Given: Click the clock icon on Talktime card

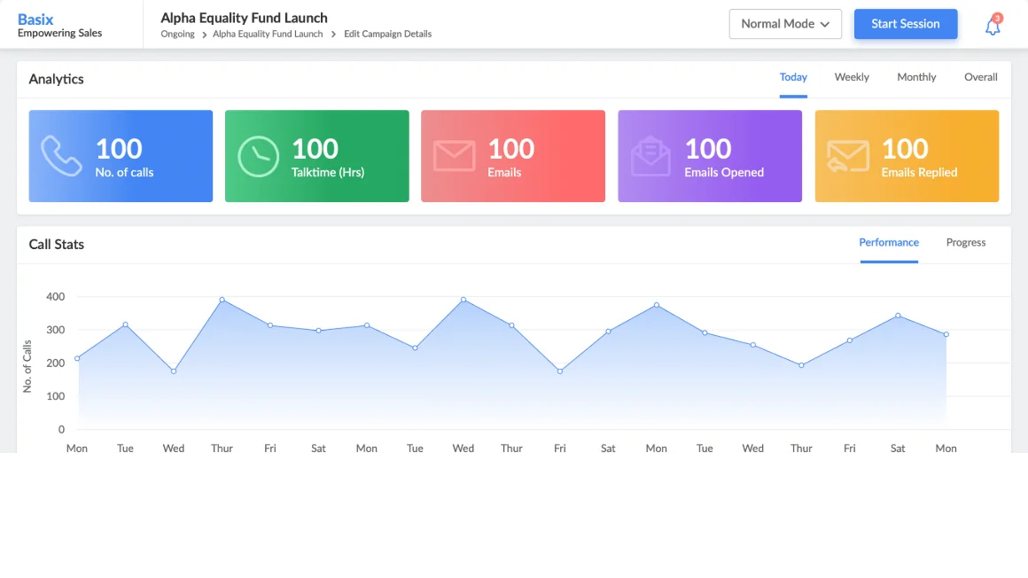Looking at the screenshot, I should (x=258, y=156).
